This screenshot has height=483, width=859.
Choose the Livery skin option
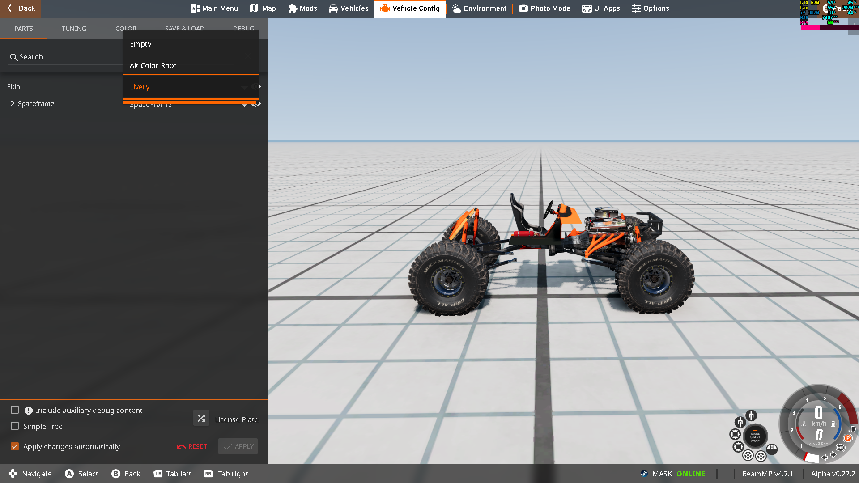click(190, 87)
